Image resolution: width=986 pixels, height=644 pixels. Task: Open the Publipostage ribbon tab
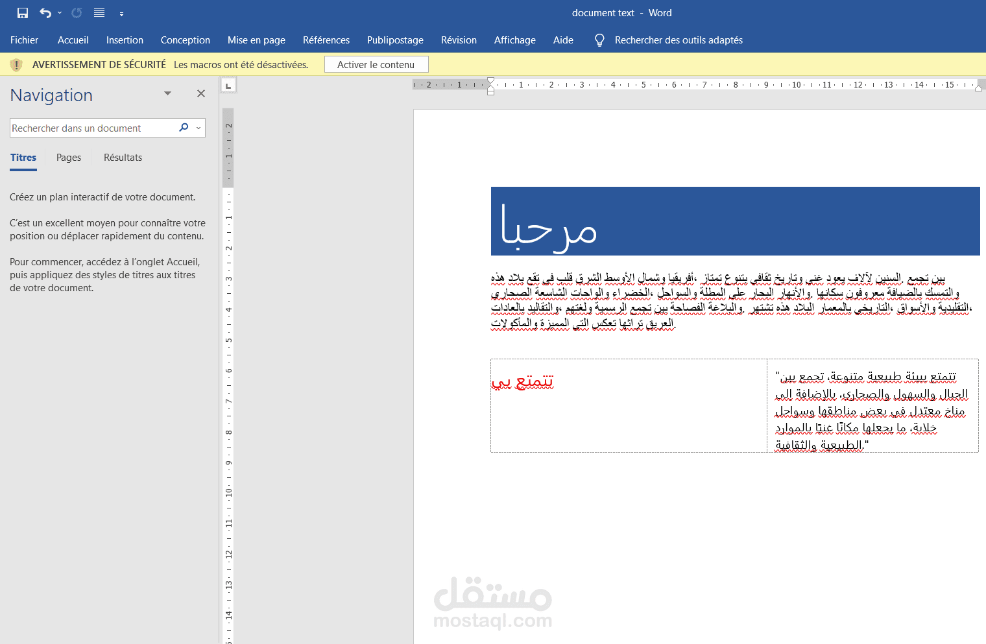pos(395,40)
